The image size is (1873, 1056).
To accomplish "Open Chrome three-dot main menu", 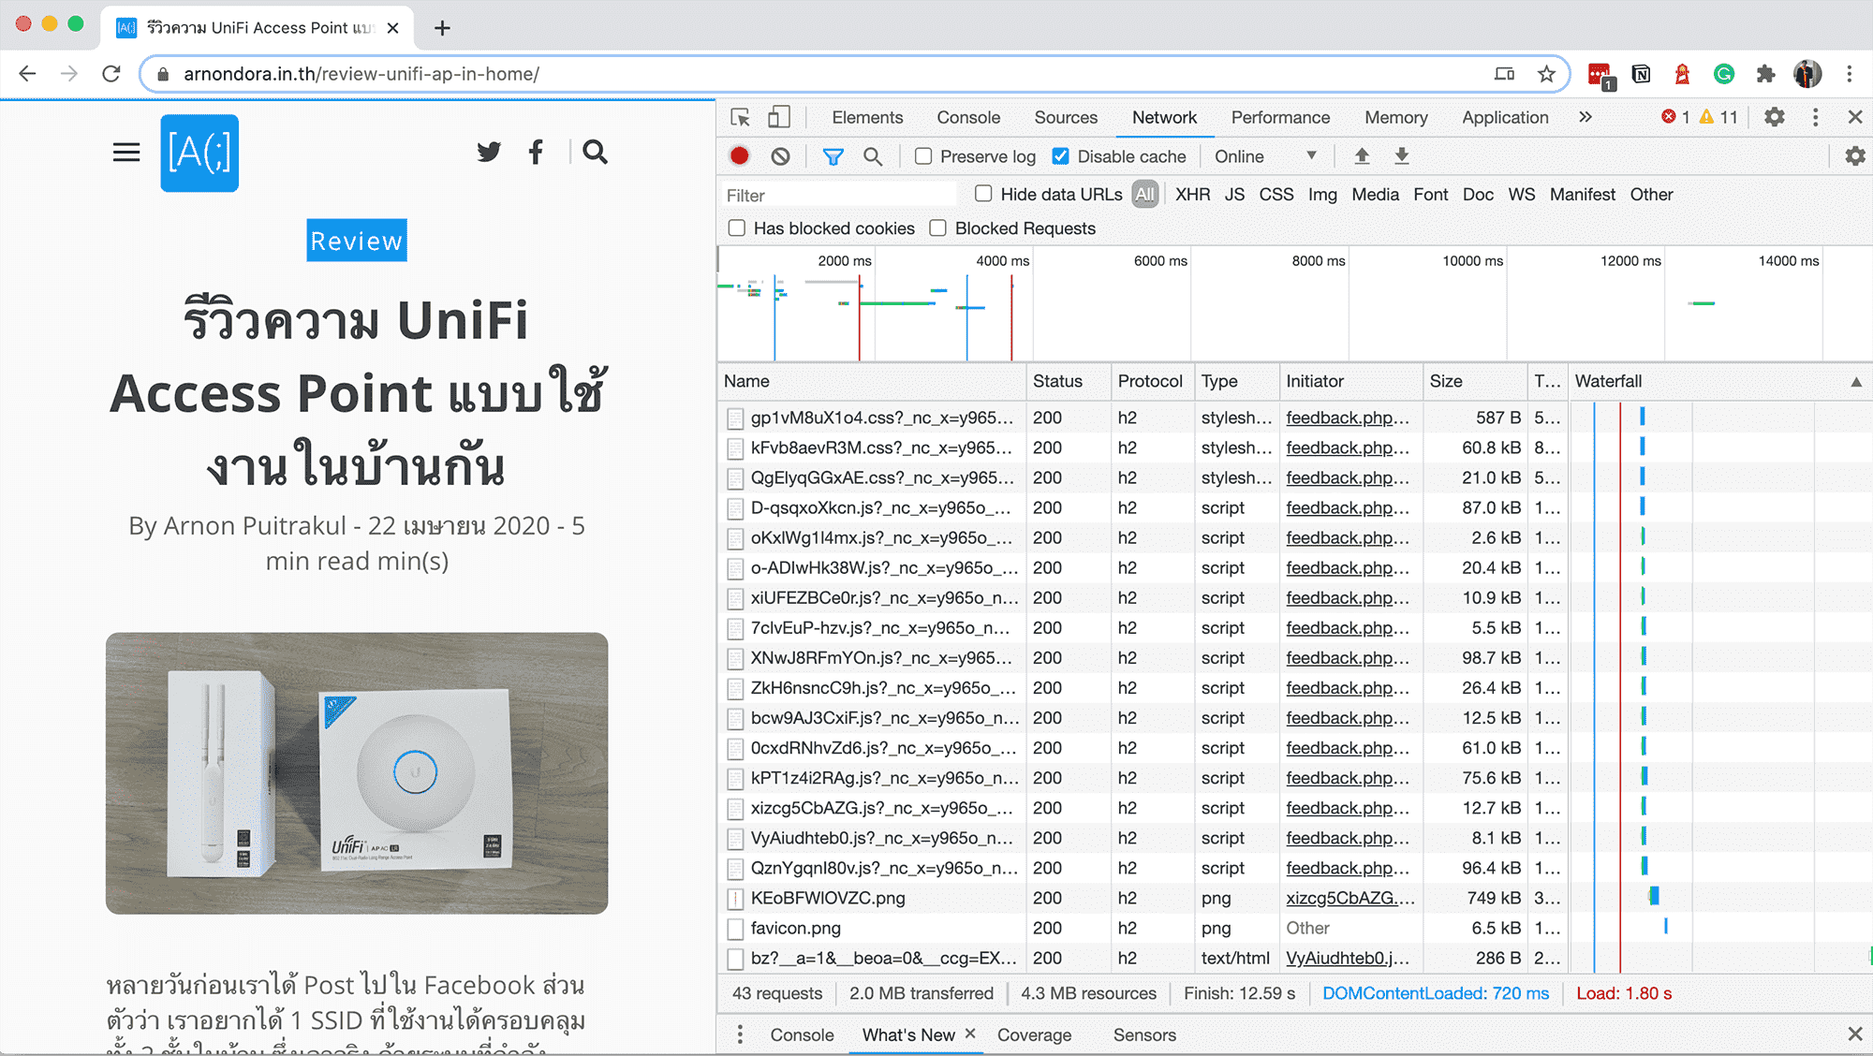I will [x=1850, y=74].
